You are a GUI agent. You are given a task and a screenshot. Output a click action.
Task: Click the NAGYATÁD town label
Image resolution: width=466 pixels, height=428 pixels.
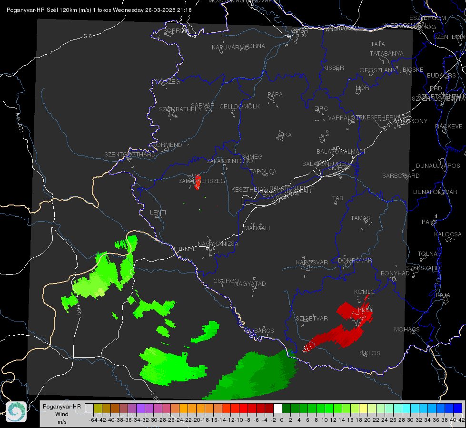250,283
